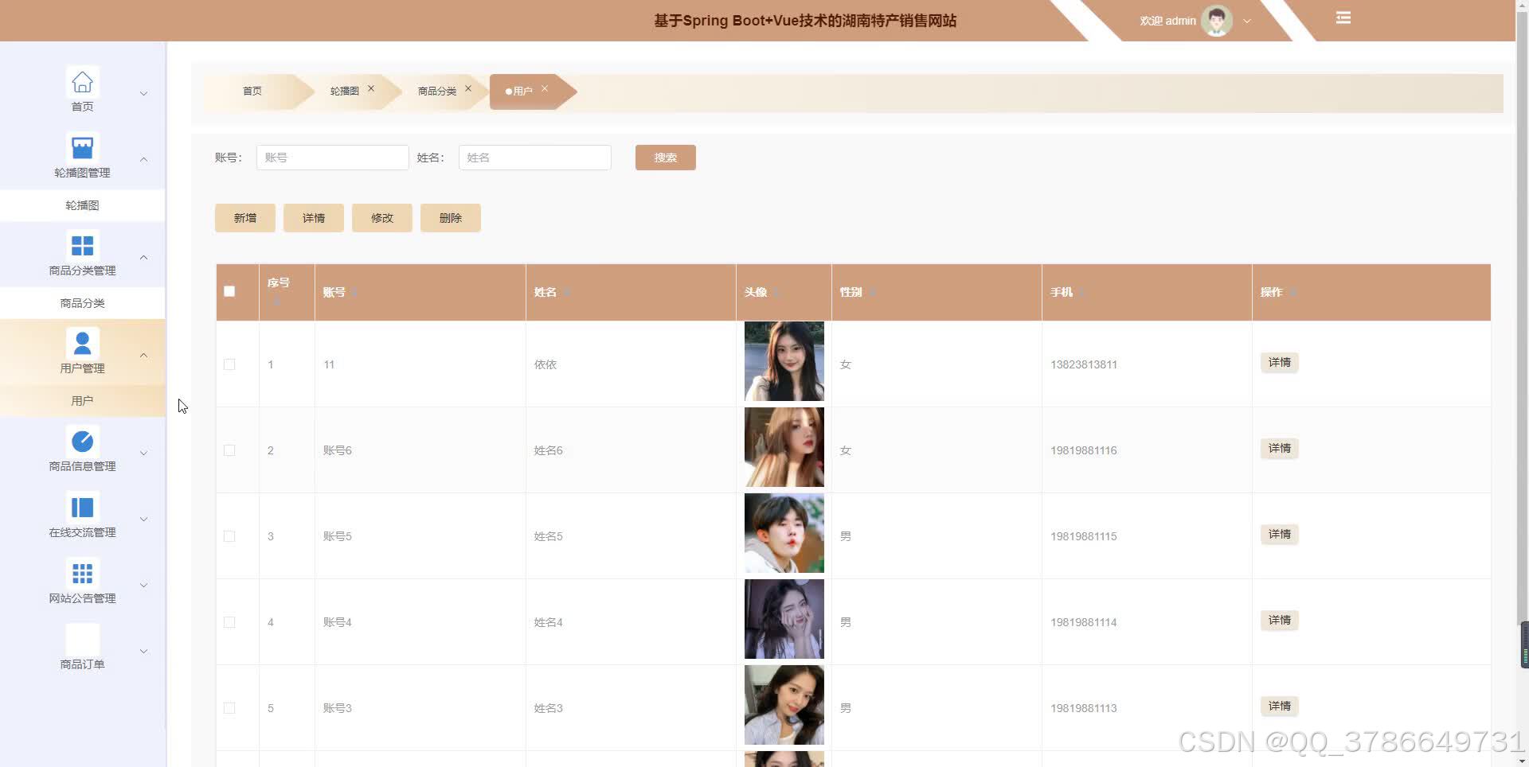
Task: Check the row for user 依依
Action: pyautogui.click(x=229, y=364)
